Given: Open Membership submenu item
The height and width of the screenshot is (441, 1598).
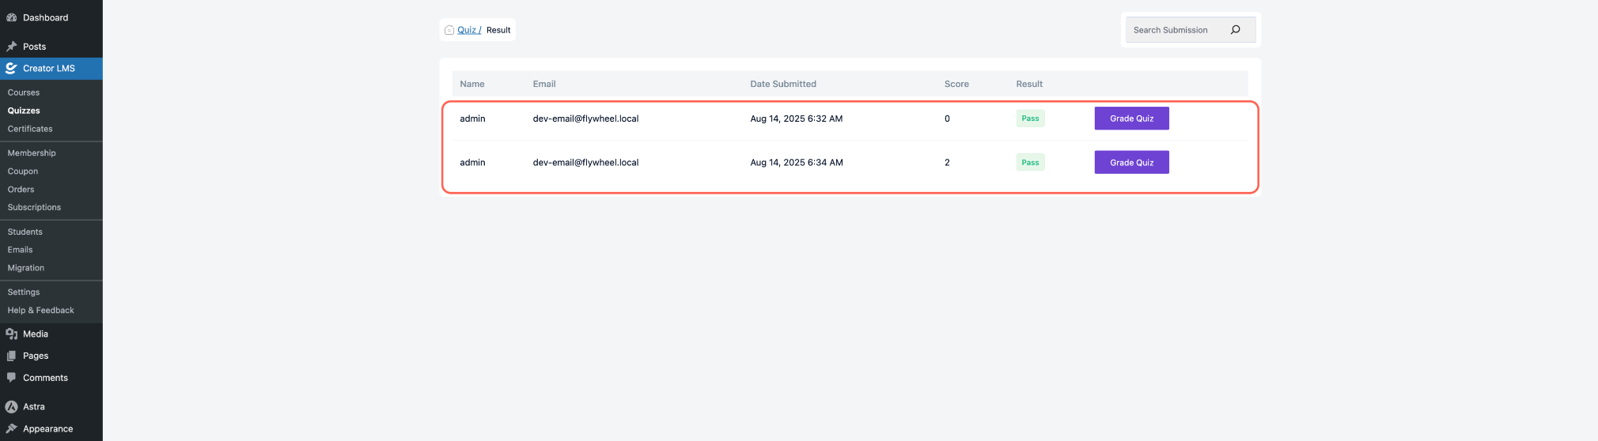Looking at the screenshot, I should 32,153.
